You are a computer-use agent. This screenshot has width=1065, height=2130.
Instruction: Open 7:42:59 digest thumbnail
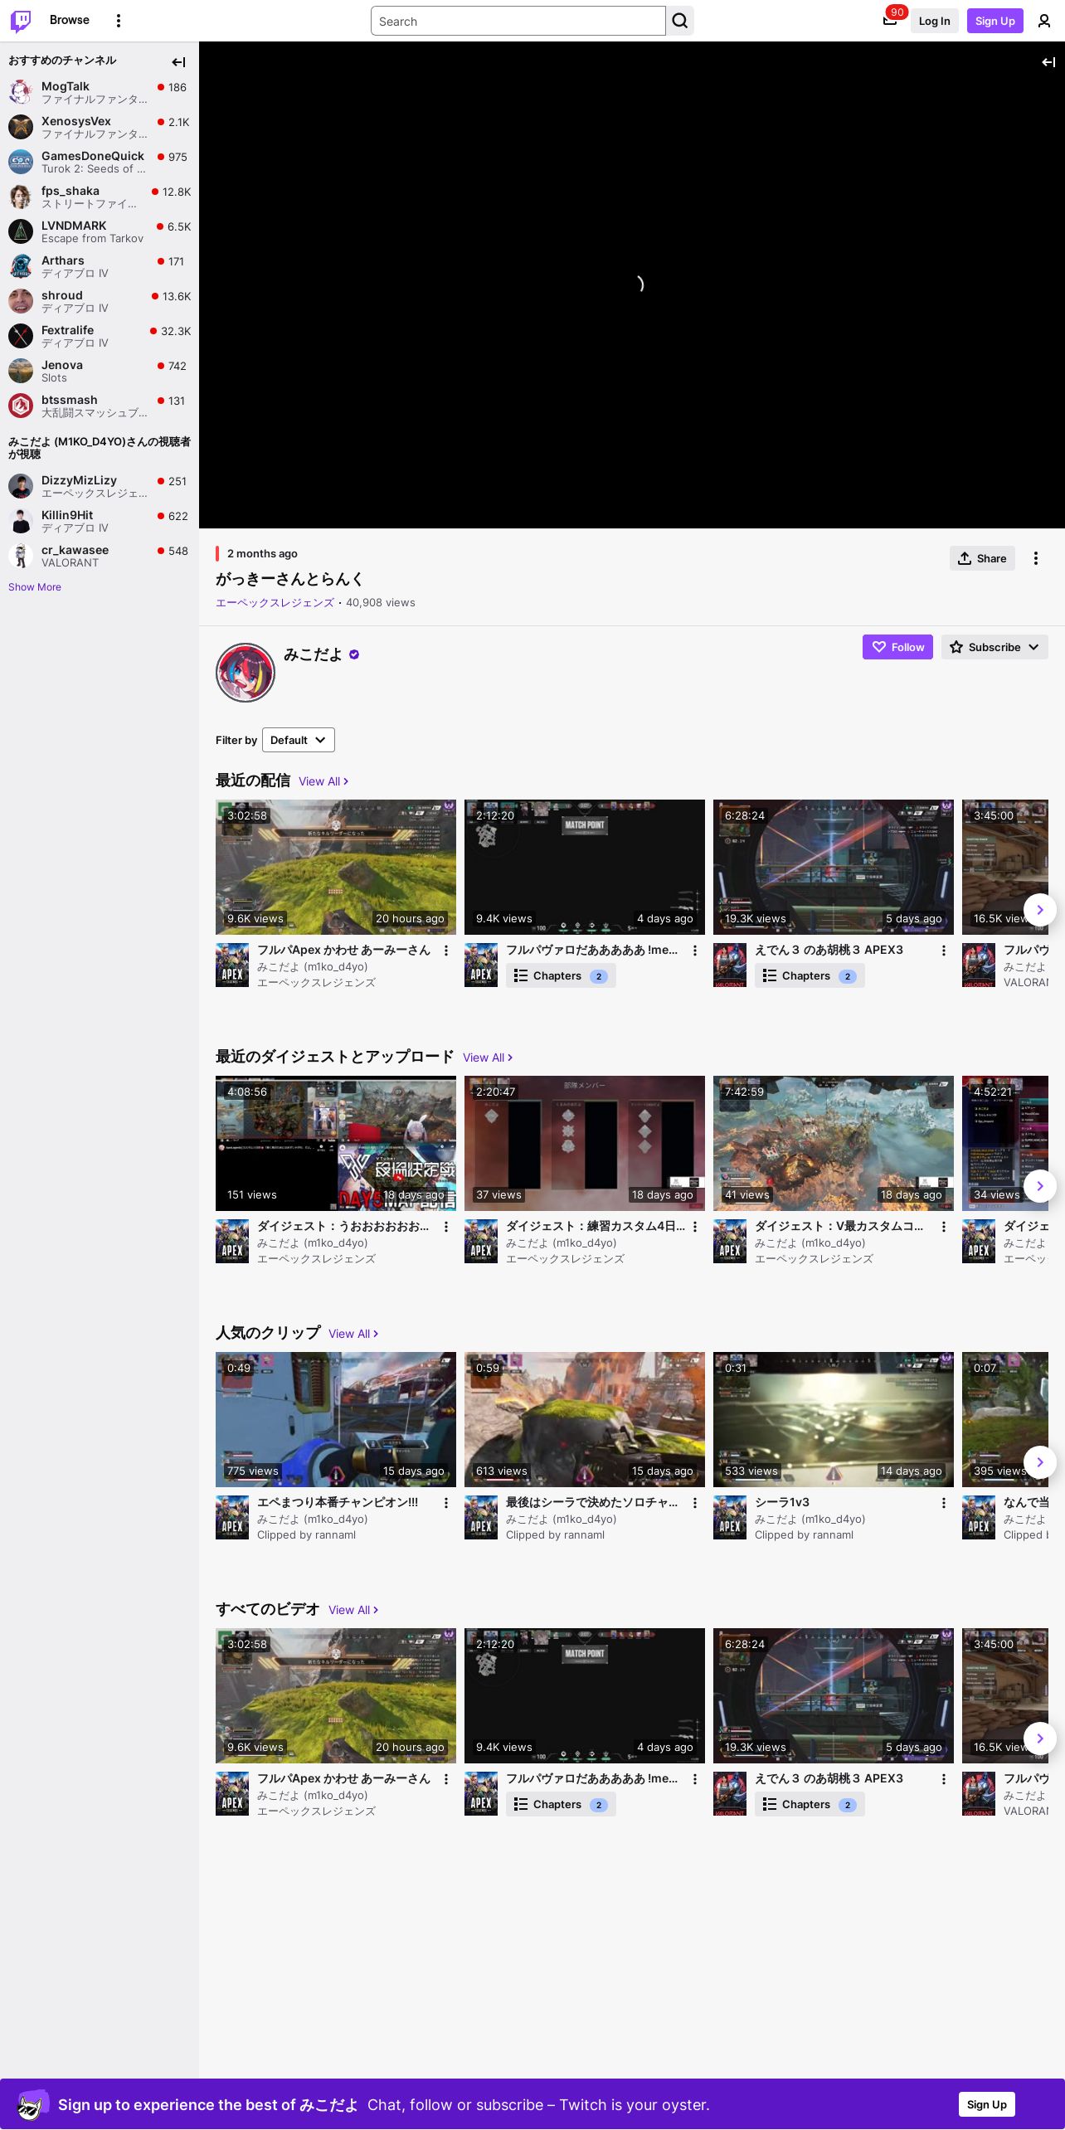coord(834,1143)
